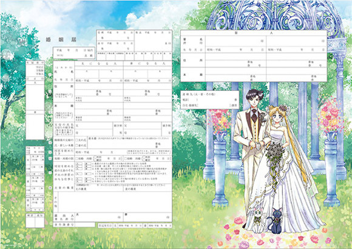
Task: Mark the 妻 box for occupation item 6
Action: point(88,181)
